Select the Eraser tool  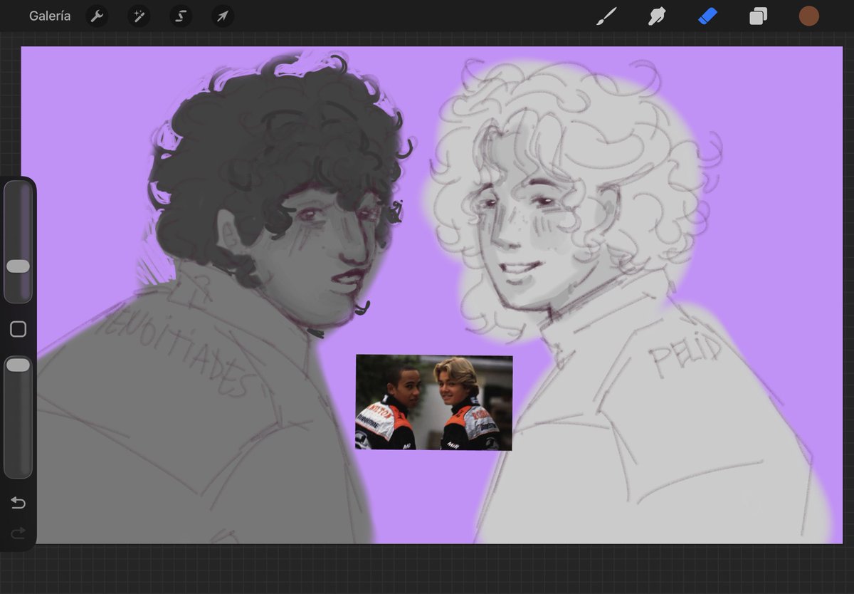click(x=707, y=16)
